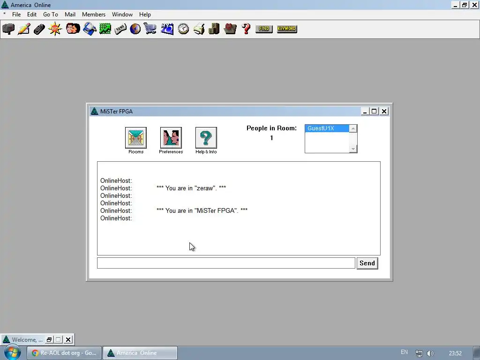Screen dimensions: 480x360
Task: Select GuestU1X in the people list
Action: coord(327,128)
